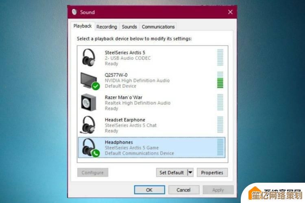Screen dimensions: 305x203
Task: Click the SteelSeries Arctis 5 headphones icon
Action: coord(89,58)
